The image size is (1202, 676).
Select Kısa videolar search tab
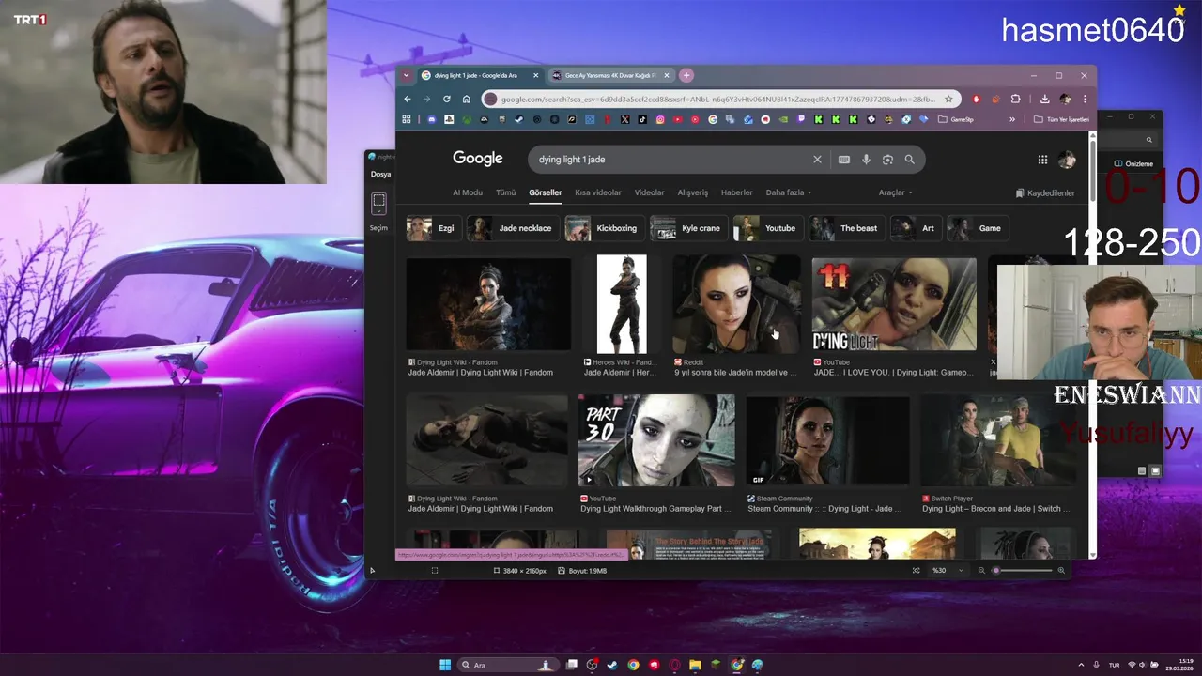click(x=598, y=192)
